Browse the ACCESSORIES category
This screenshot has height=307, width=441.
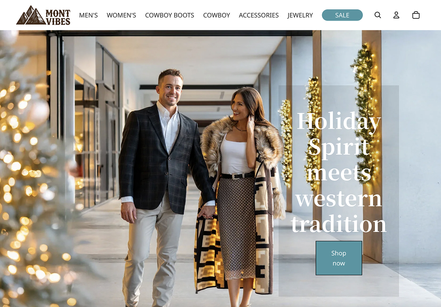point(259,15)
